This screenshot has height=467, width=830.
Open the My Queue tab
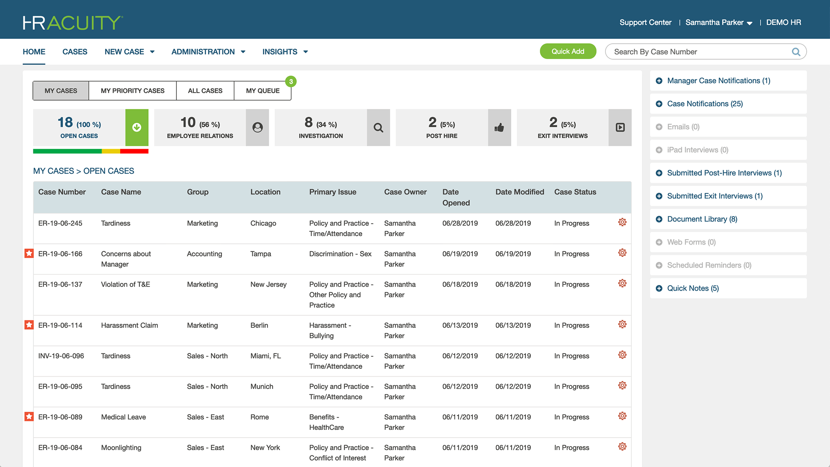[x=262, y=91]
